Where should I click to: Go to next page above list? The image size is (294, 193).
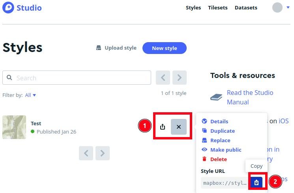[180, 78]
